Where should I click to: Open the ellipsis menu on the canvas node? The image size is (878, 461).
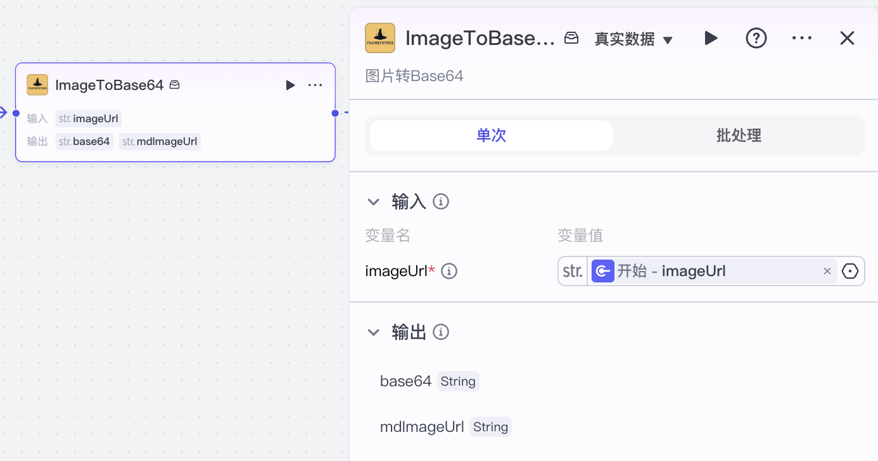(315, 85)
